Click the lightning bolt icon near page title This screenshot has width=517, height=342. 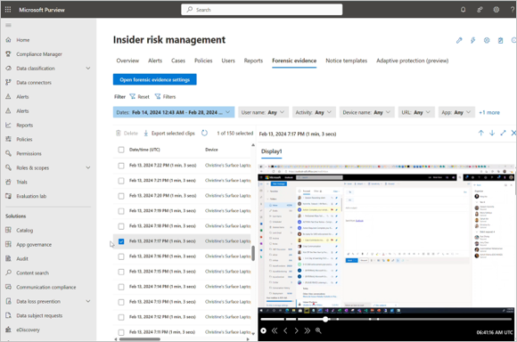click(472, 40)
